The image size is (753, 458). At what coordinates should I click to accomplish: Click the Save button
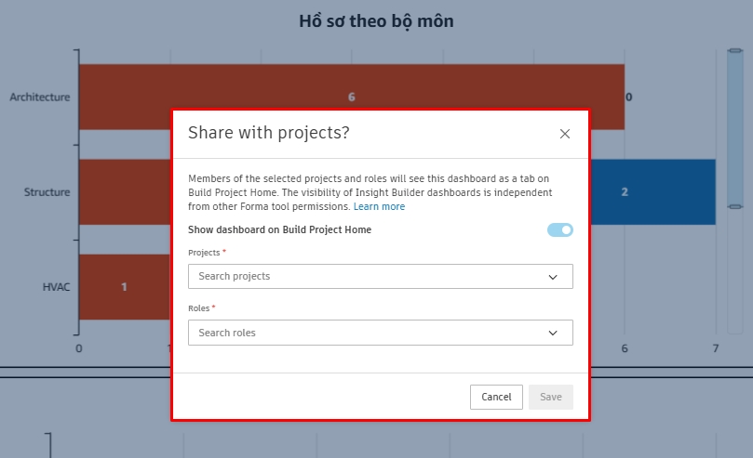[551, 398]
